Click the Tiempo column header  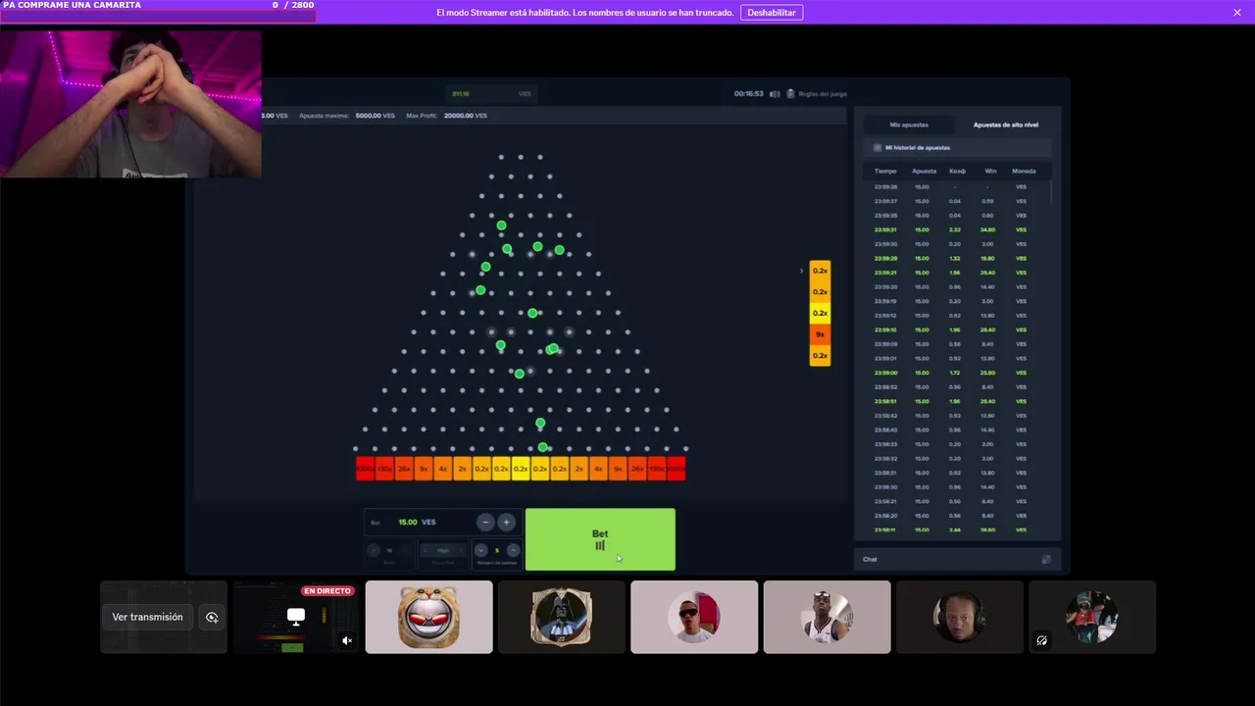pyautogui.click(x=885, y=171)
